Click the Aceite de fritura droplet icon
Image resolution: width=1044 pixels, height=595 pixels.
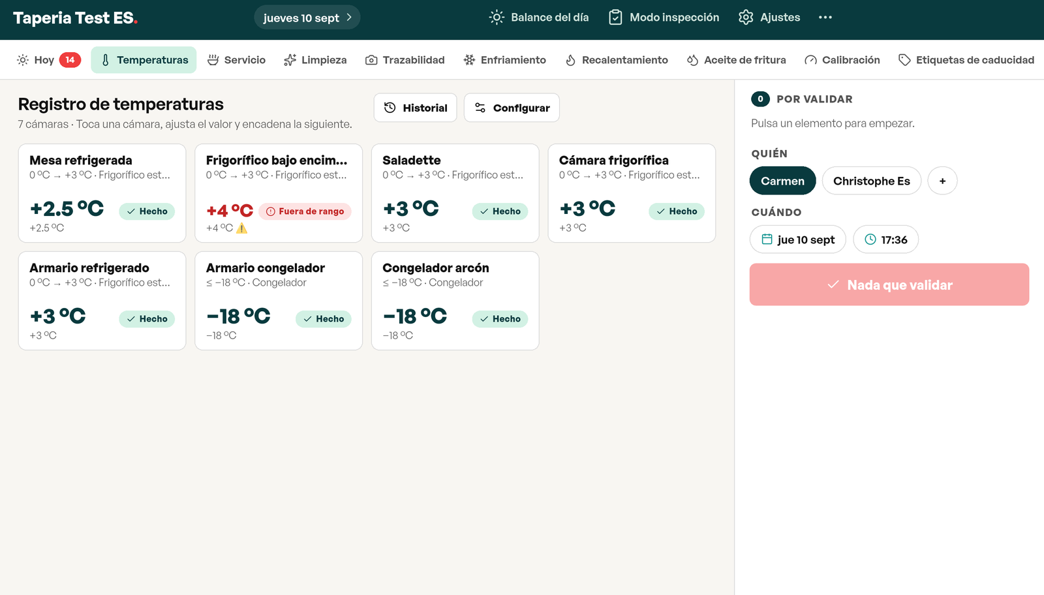pos(692,60)
